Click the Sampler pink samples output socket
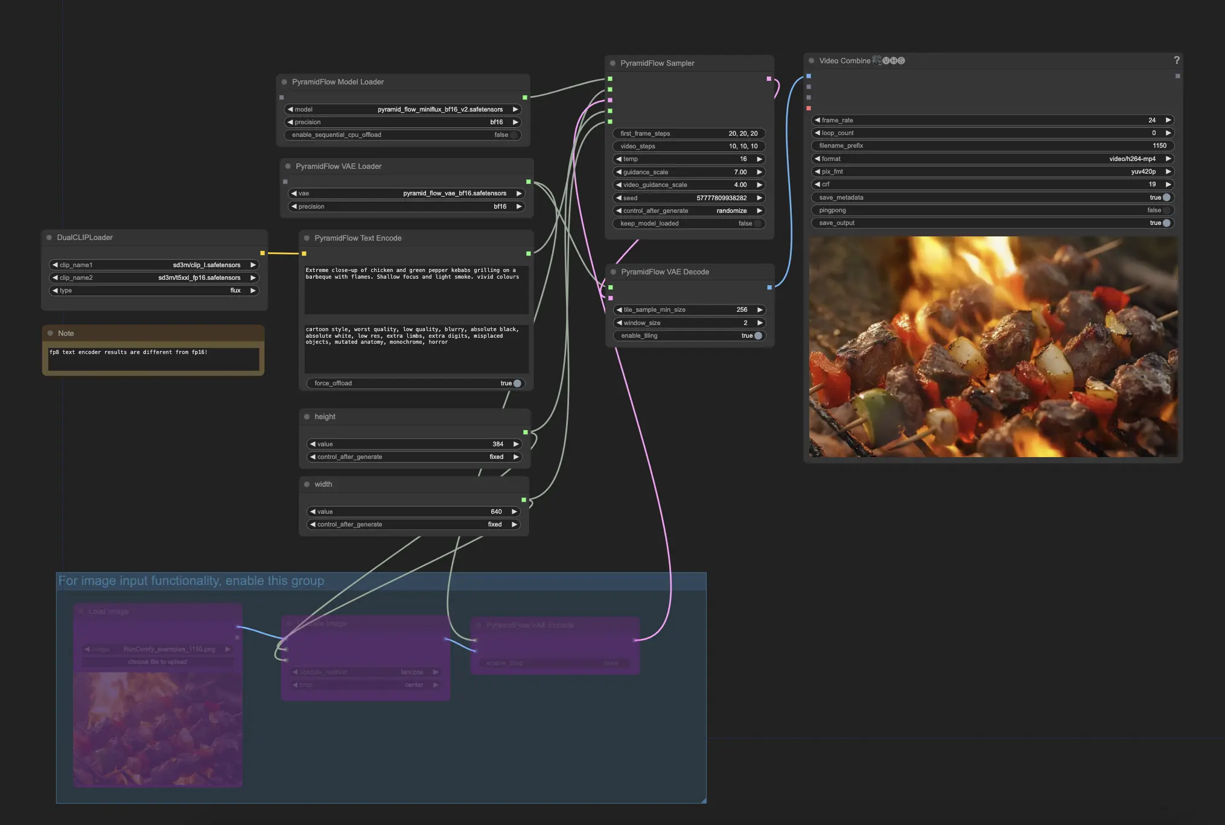 769,79
